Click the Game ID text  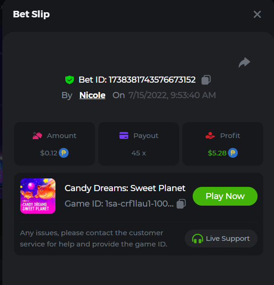pyautogui.click(x=119, y=204)
